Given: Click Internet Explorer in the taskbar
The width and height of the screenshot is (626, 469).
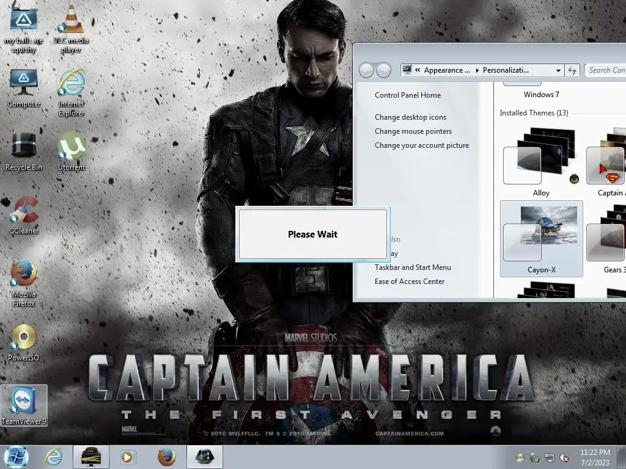Looking at the screenshot, I should pos(54,457).
